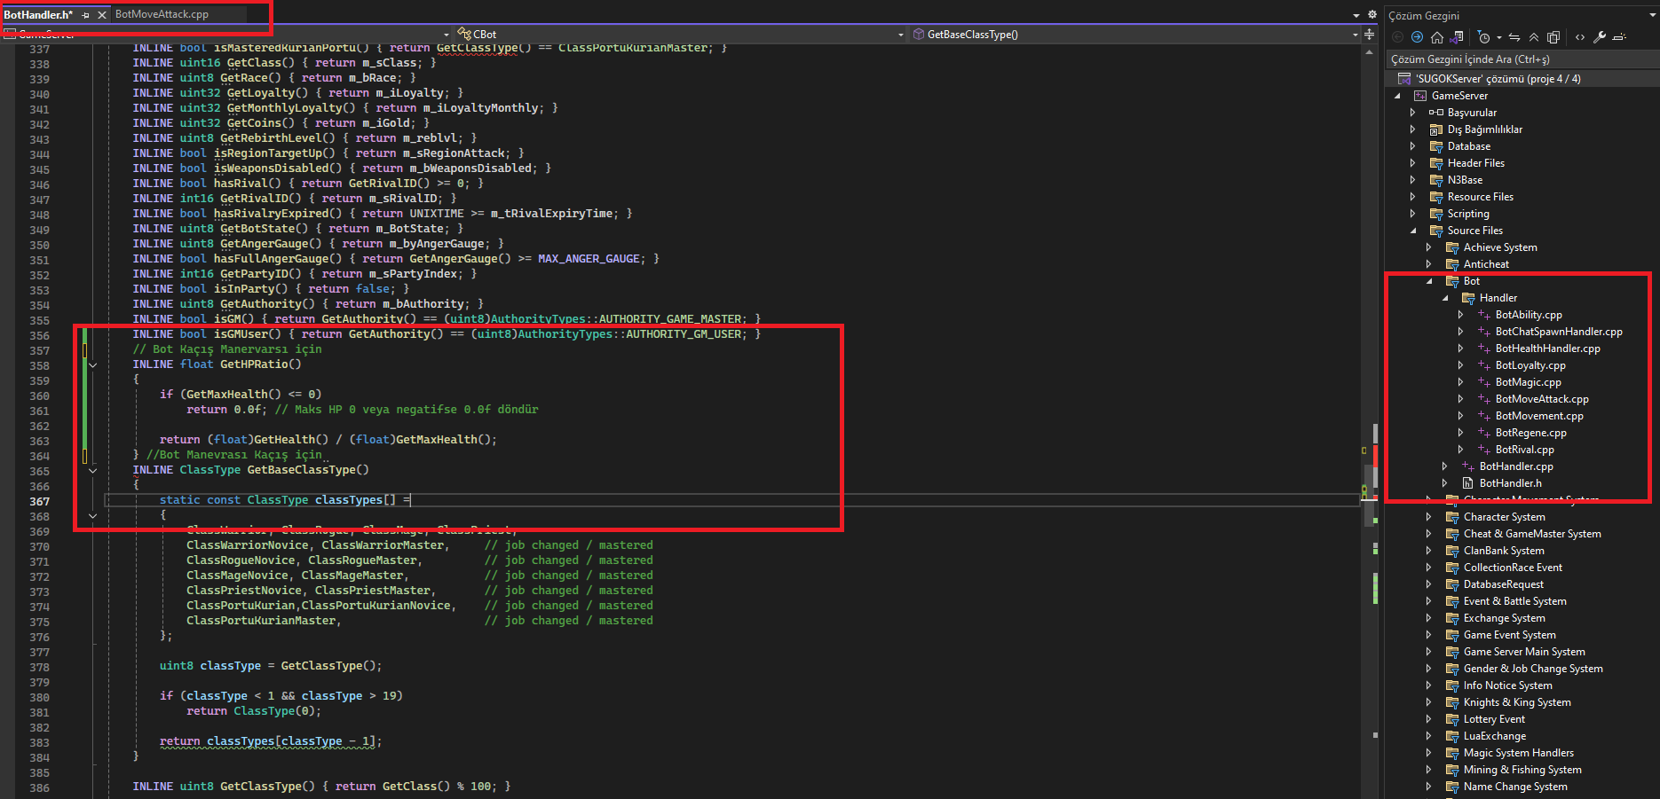1660x799 pixels.
Task: Collapse the Handler folder
Action: pos(1445,298)
